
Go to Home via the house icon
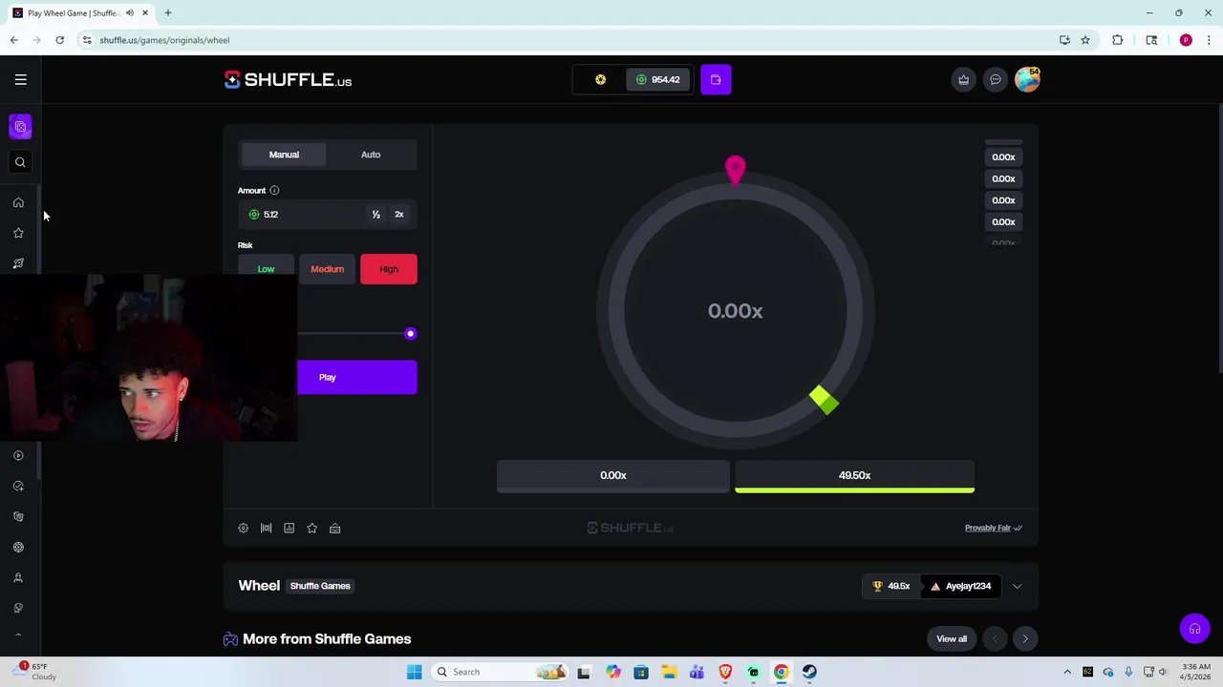(18, 202)
